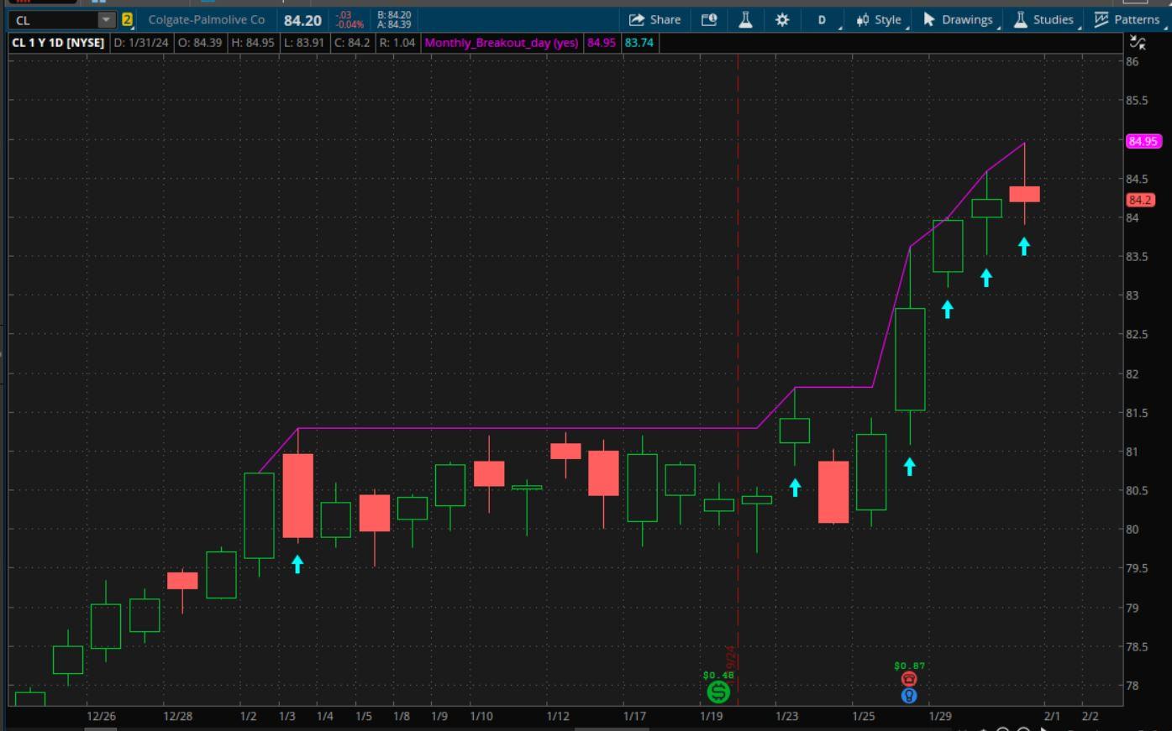This screenshot has width=1172, height=731.
Task: Click the collapse arrows icon at chart top-right
Action: pos(1138,42)
